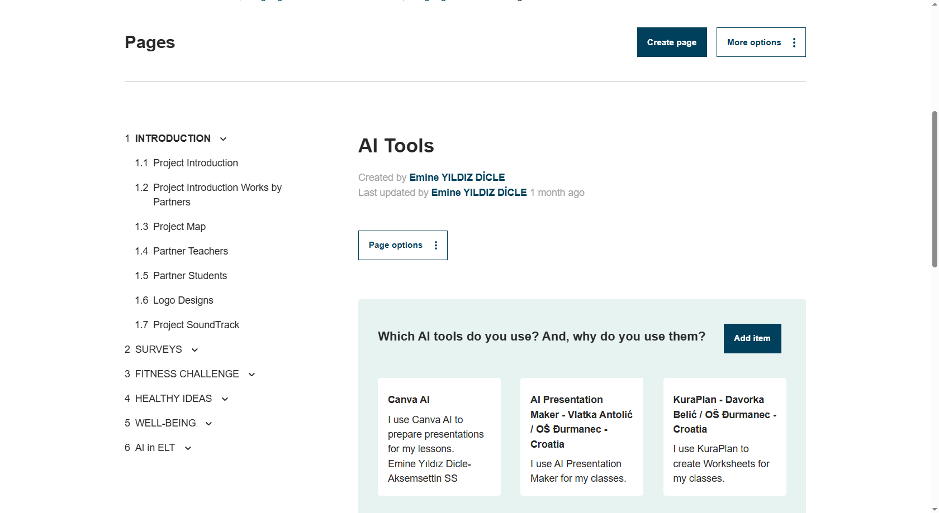Open the Project SoundTrack page
The width and height of the screenshot is (939, 513).
pos(196,325)
